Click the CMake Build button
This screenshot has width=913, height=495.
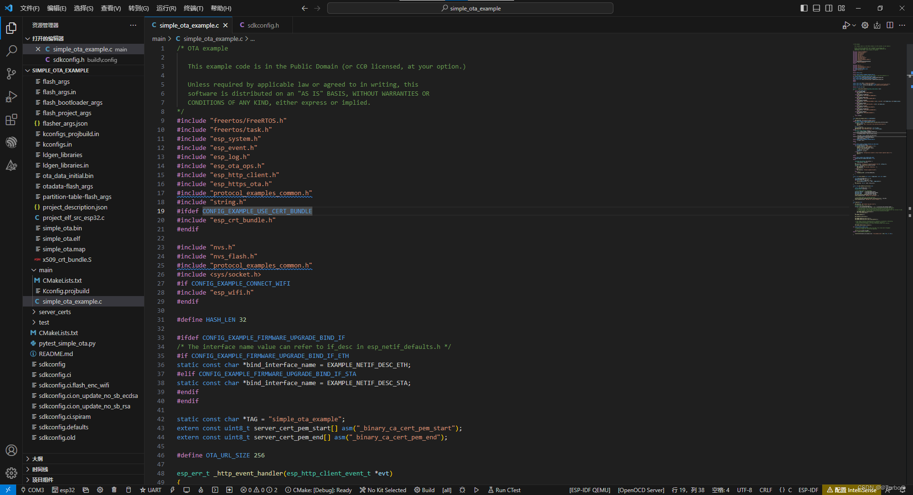tap(424, 490)
